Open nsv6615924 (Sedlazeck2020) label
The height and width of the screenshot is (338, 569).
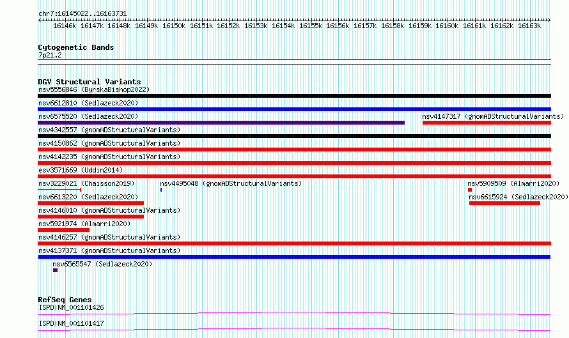click(518, 197)
